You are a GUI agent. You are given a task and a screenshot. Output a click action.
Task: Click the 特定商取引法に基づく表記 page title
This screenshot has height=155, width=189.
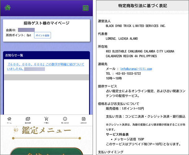point(143,6)
